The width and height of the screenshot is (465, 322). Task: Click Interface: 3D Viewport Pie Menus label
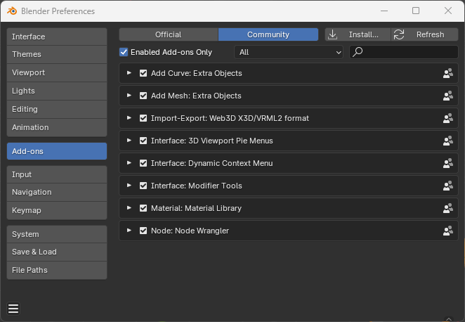(x=211, y=141)
